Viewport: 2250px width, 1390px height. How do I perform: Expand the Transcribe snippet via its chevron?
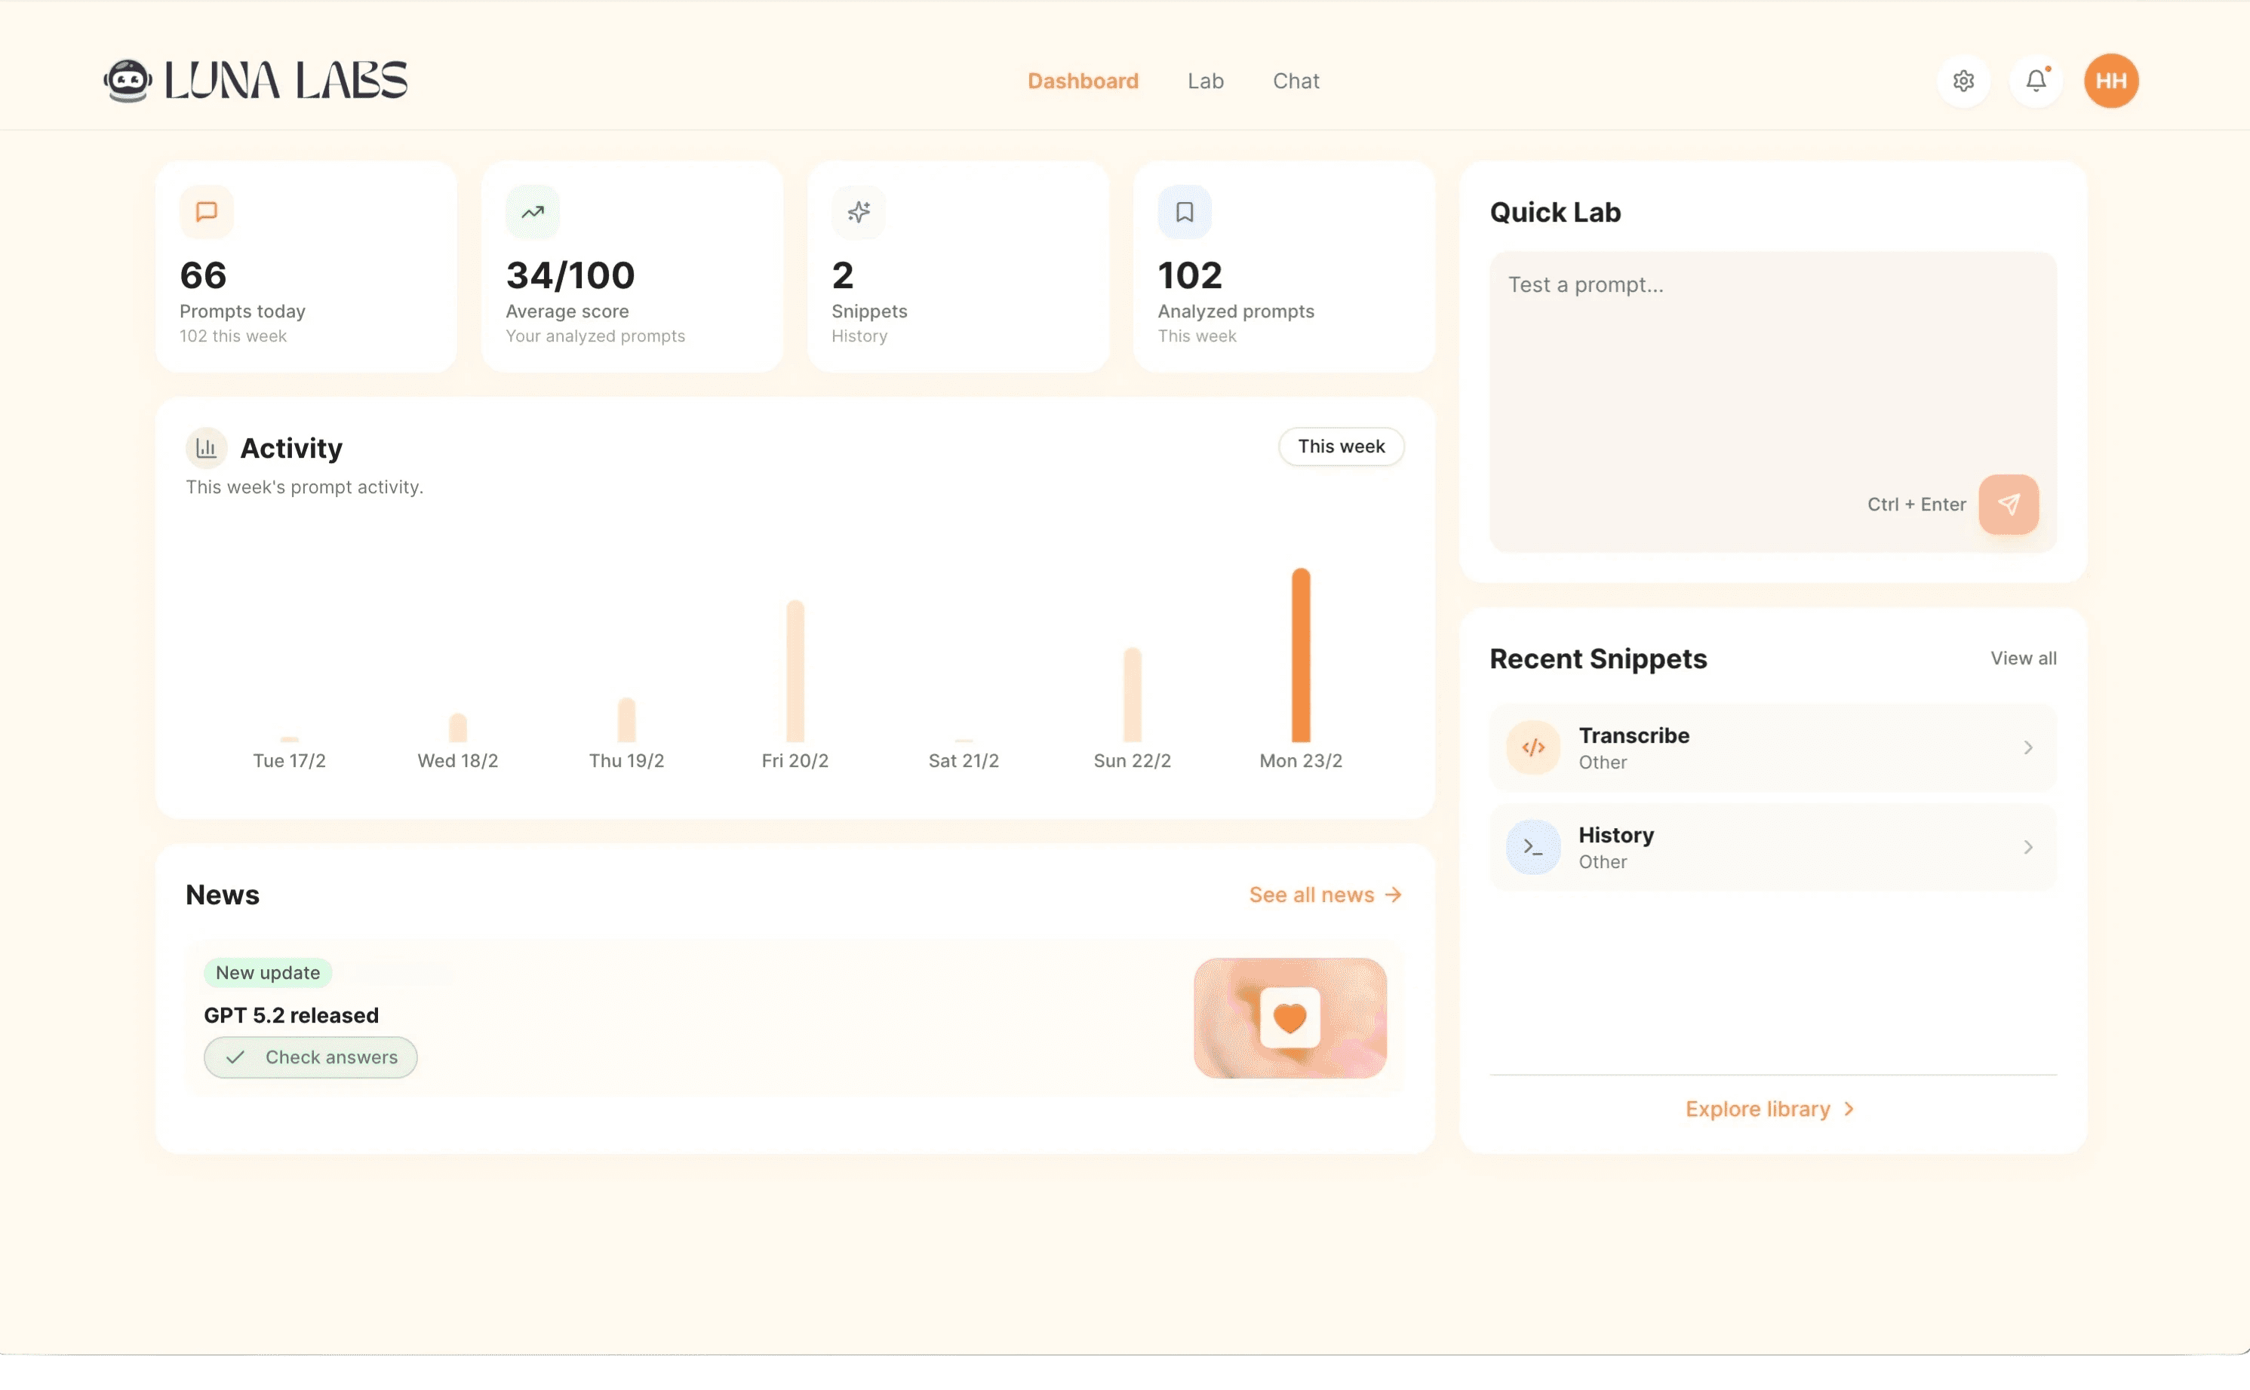tap(2028, 747)
